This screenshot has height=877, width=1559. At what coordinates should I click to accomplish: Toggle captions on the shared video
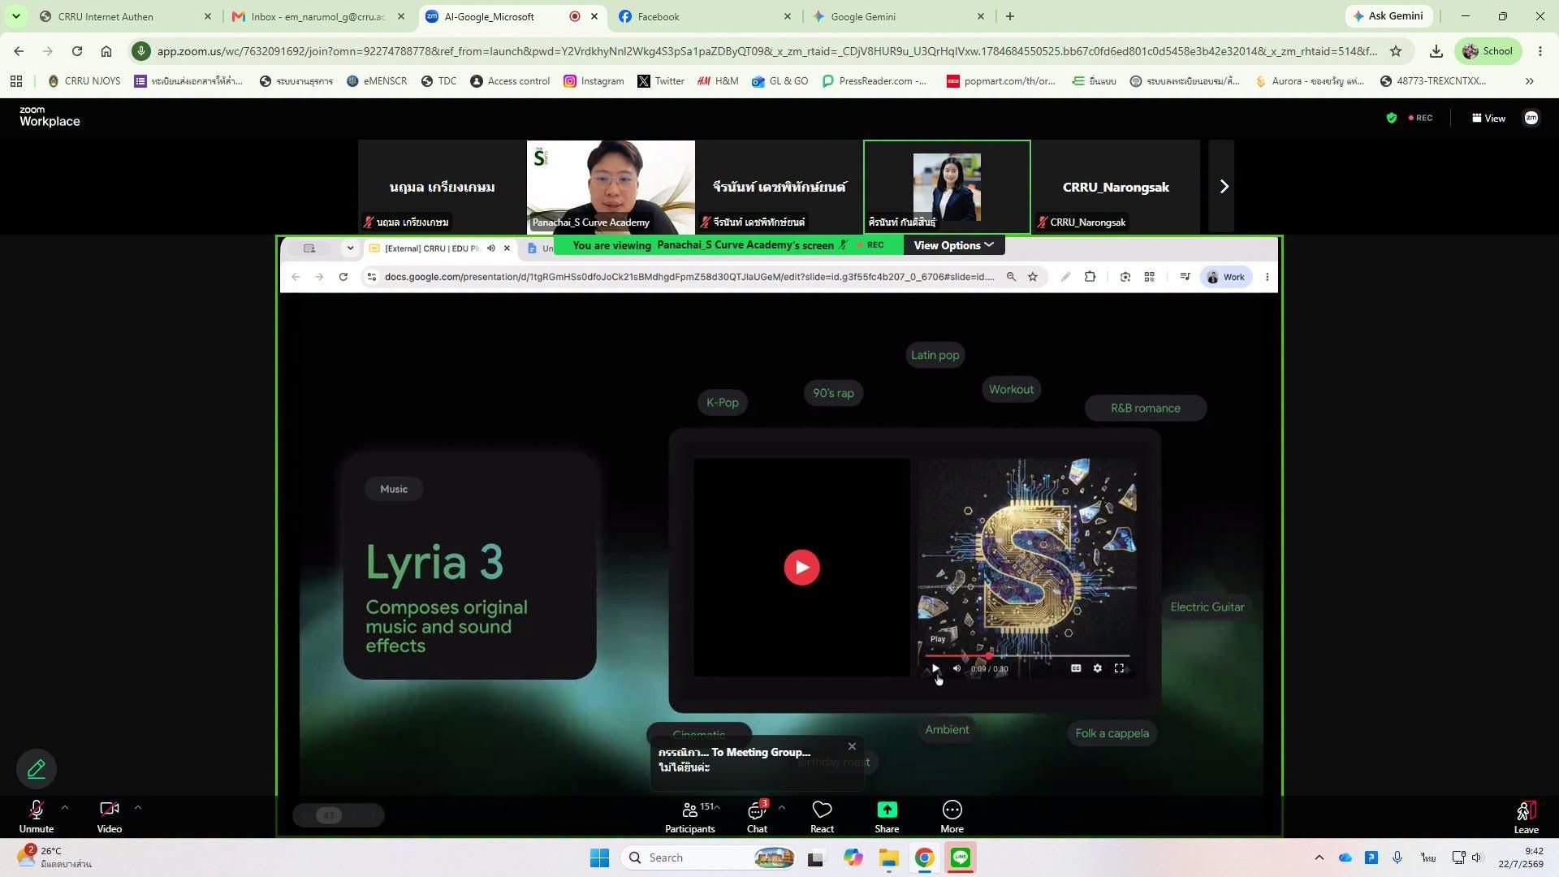coord(1076,668)
